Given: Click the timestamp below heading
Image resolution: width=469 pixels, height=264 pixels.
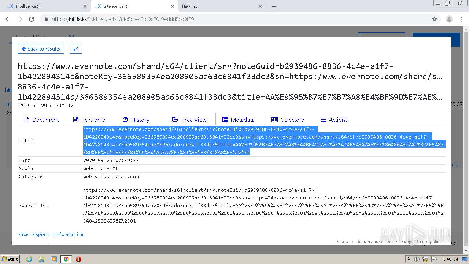Looking at the screenshot, I should [45, 106].
